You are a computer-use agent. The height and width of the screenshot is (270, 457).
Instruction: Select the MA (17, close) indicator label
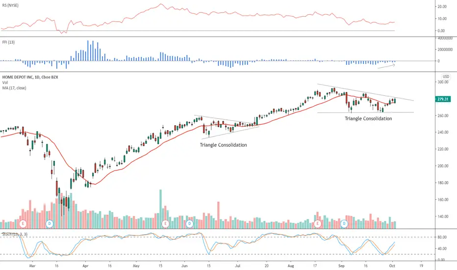pyautogui.click(x=14, y=88)
